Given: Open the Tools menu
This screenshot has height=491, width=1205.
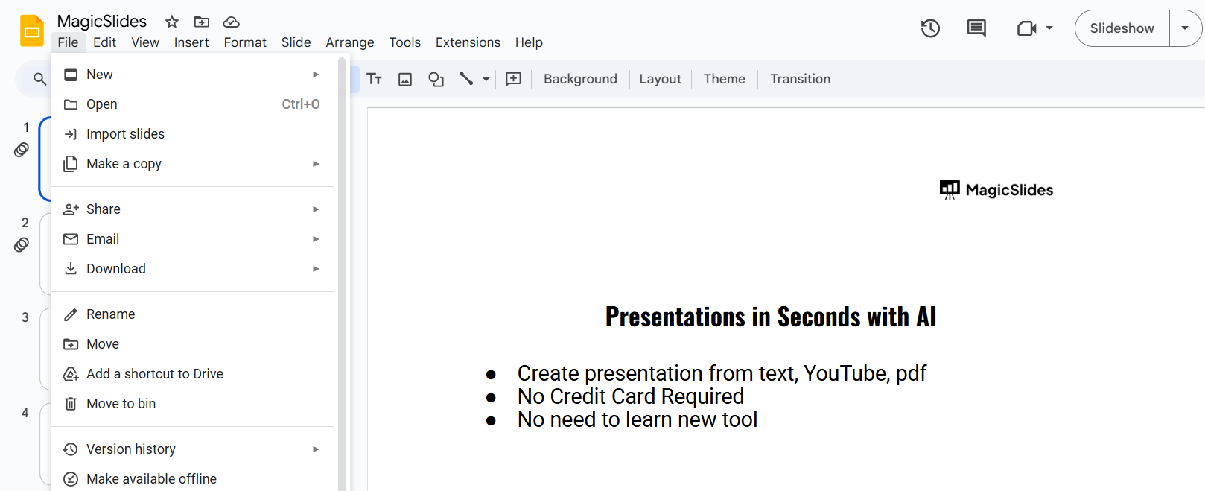Looking at the screenshot, I should [x=405, y=42].
